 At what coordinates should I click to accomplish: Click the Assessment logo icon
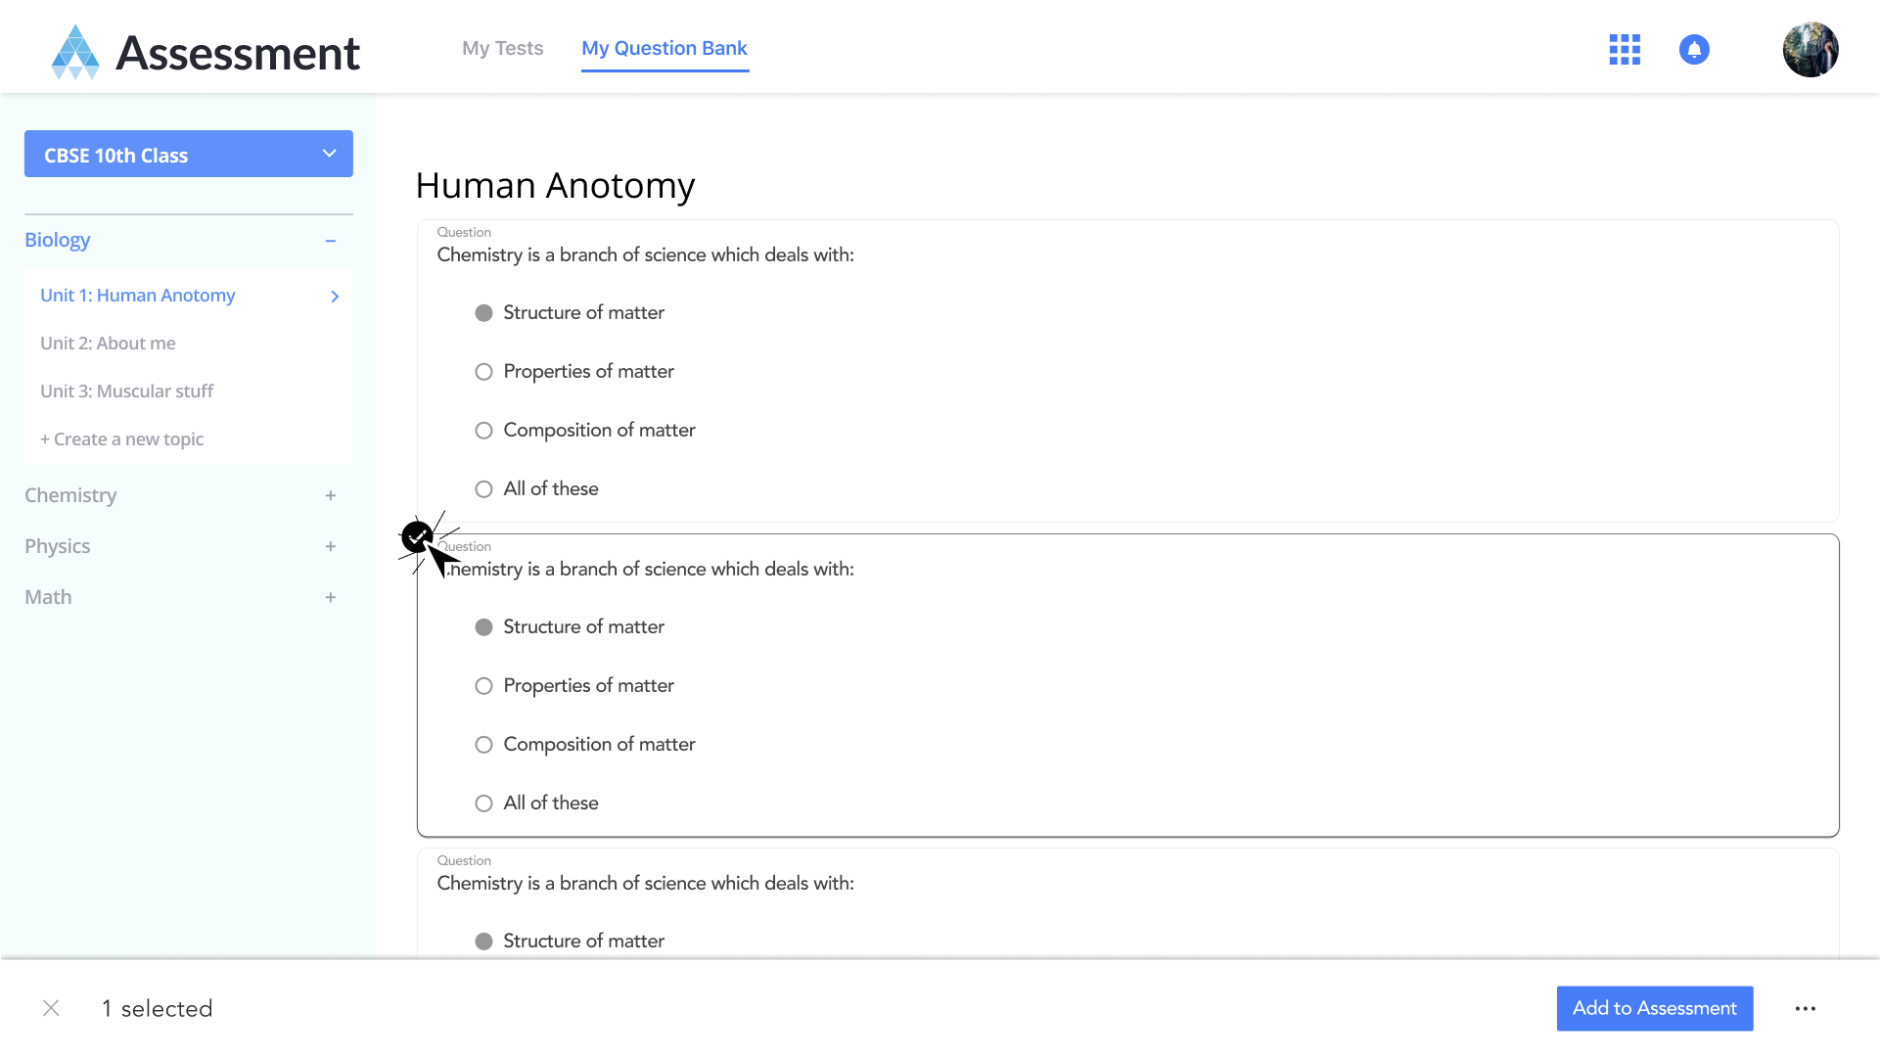click(x=75, y=52)
